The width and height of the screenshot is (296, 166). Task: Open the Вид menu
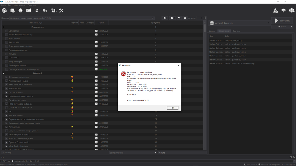[10, 5]
